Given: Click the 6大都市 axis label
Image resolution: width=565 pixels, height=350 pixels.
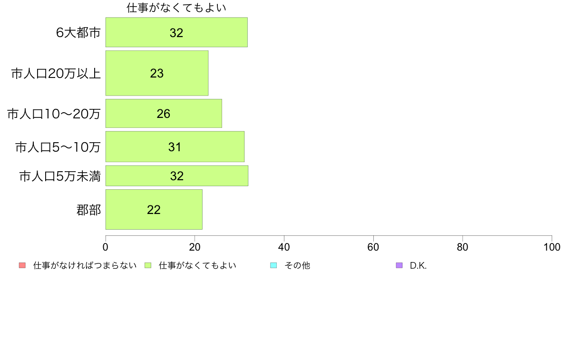Looking at the screenshot, I should click(78, 33).
